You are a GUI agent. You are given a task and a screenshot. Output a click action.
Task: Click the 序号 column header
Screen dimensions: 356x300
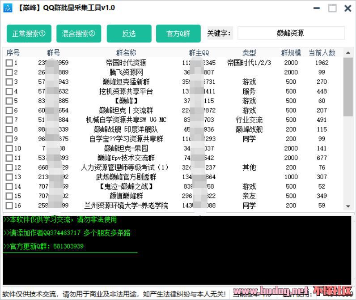pos(13,53)
